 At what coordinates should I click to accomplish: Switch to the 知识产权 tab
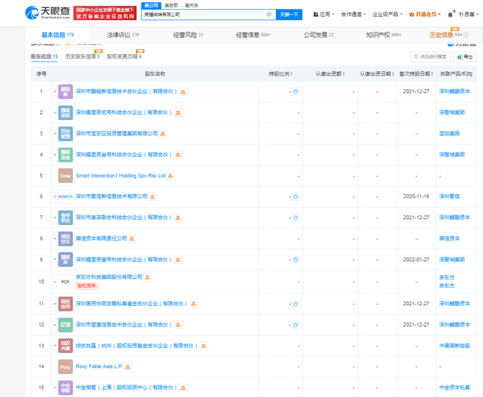point(380,35)
